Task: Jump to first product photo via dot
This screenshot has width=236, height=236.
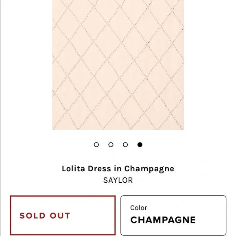Action: click(x=96, y=144)
